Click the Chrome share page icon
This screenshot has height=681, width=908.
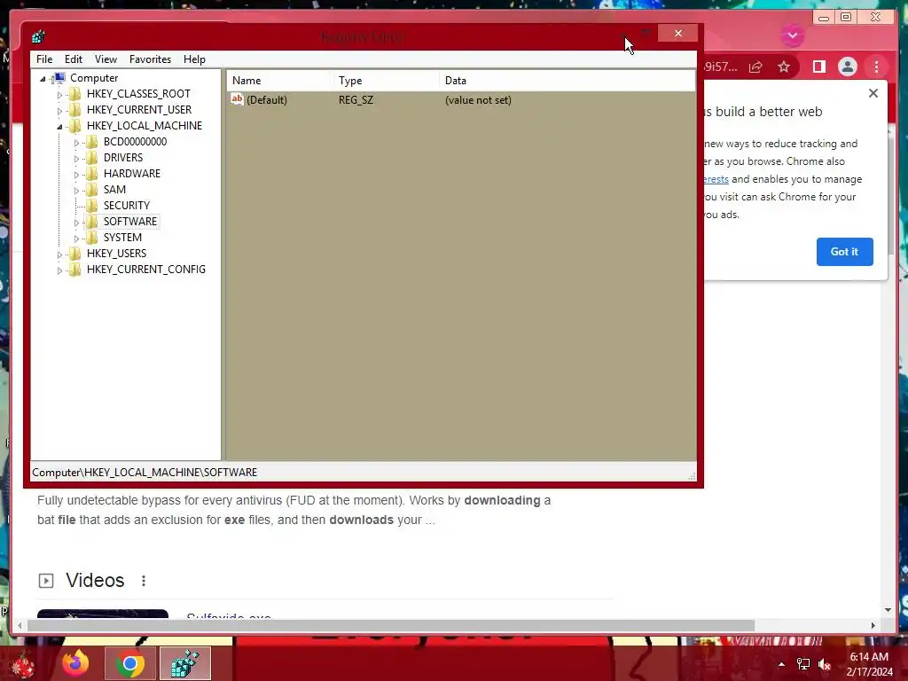tap(755, 67)
